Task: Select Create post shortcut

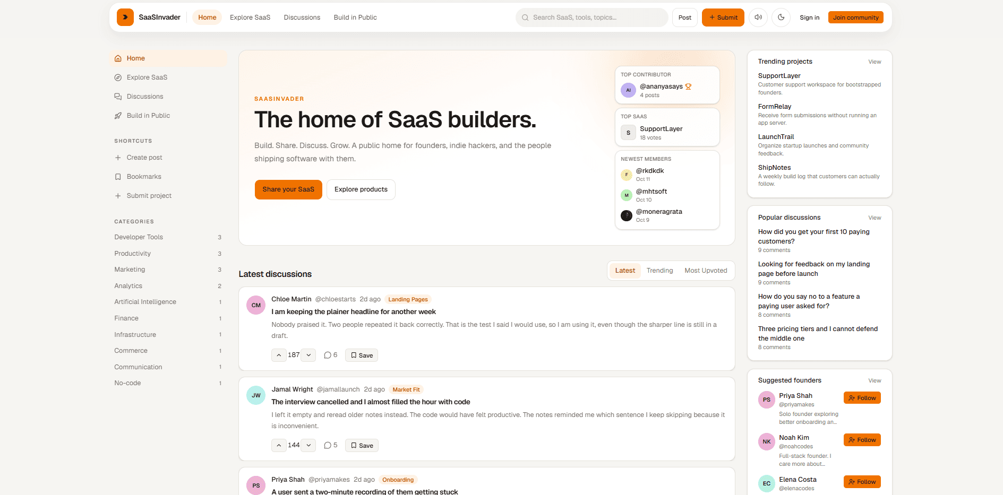Action: (x=168, y=158)
